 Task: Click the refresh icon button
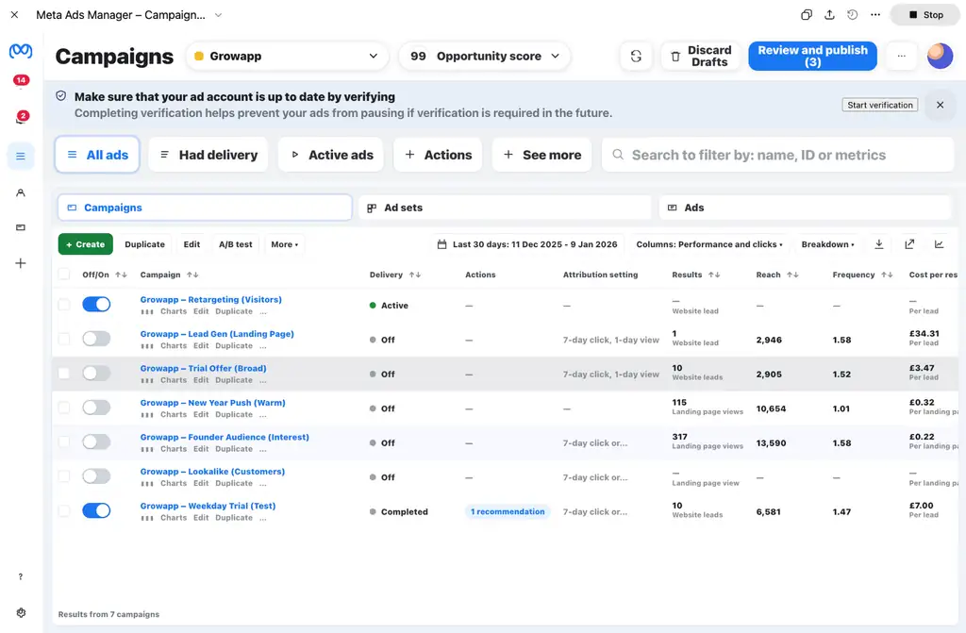636,56
